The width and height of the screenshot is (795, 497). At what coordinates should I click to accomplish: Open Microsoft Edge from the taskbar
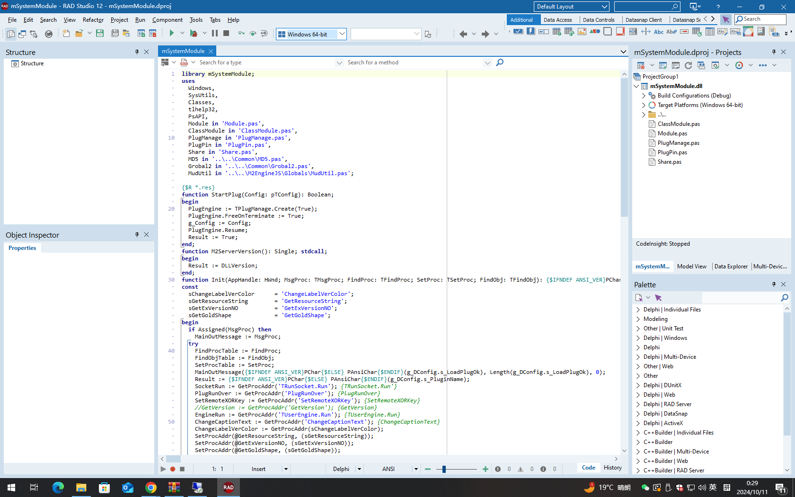(58, 487)
